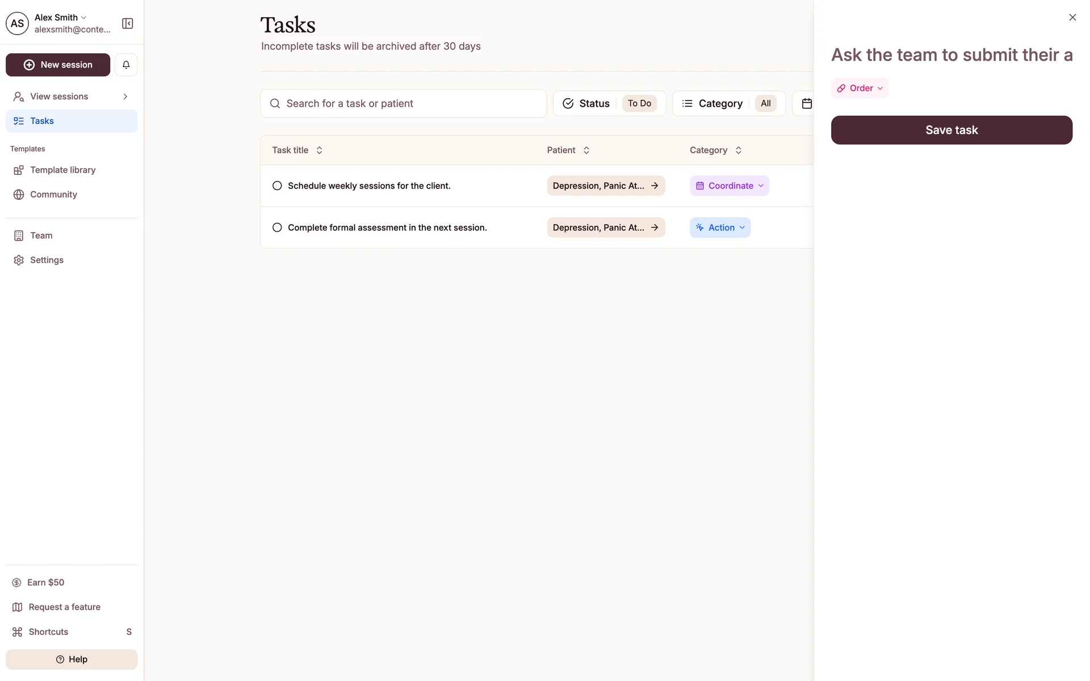Collapse the sidebar panel icon
The image size is (1090, 681).
tap(128, 23)
